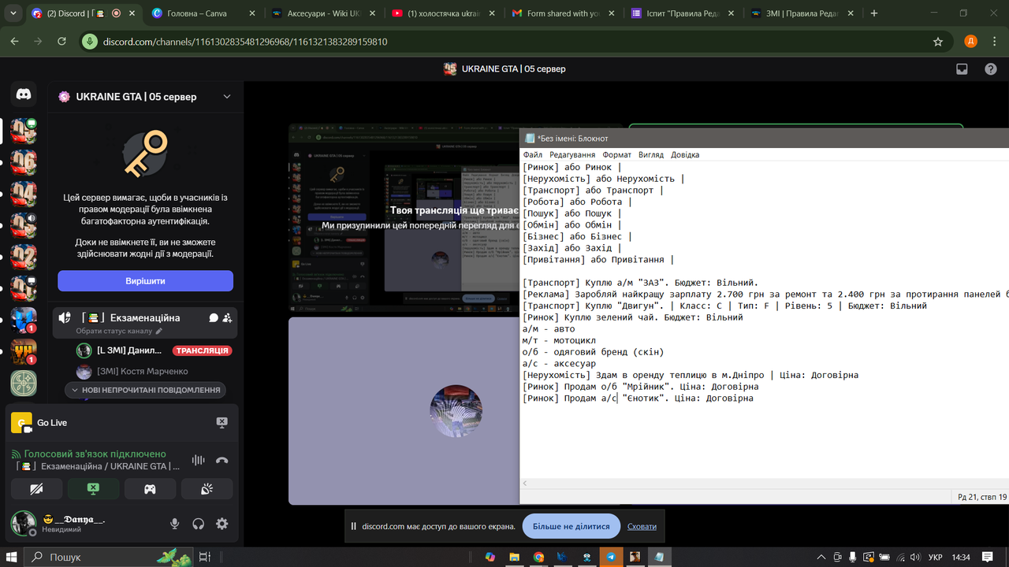
Task: Switch to the Головна – Canva tab
Action: coord(203,13)
